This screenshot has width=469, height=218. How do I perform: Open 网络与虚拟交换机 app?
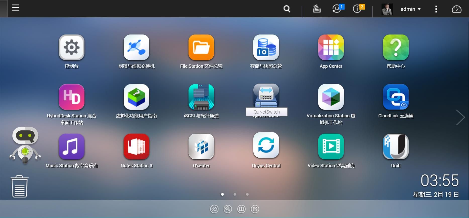136,47
